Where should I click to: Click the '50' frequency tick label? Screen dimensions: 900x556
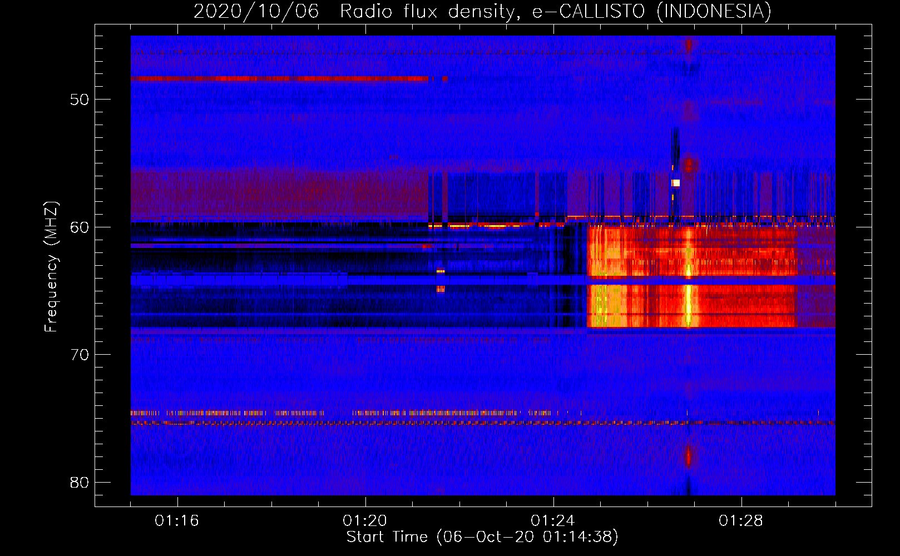pos(80,100)
